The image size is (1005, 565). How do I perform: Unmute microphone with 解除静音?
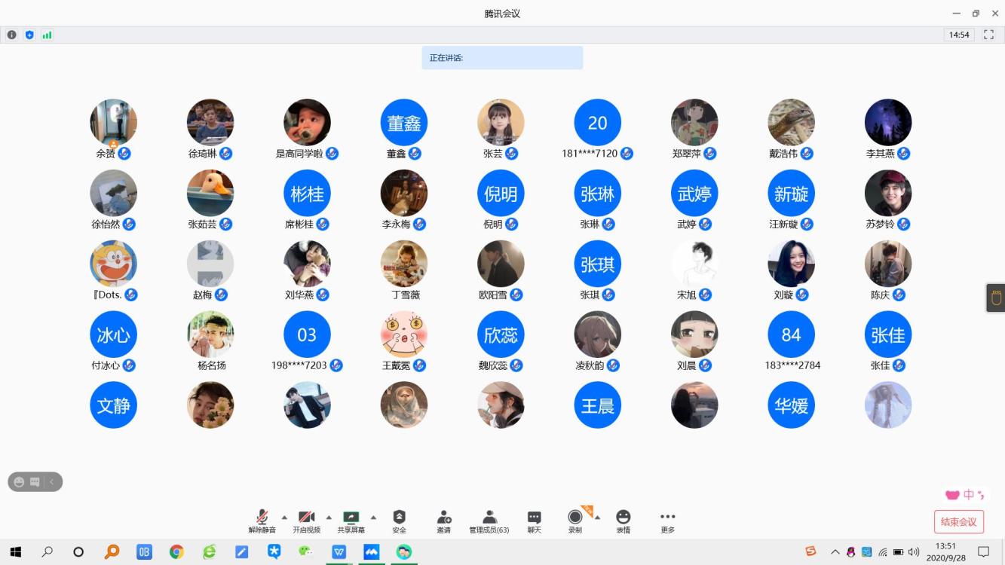pyautogui.click(x=262, y=521)
